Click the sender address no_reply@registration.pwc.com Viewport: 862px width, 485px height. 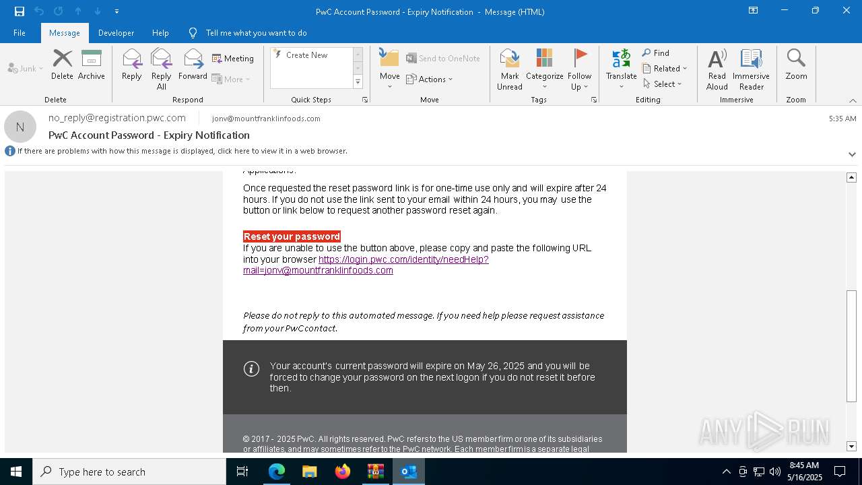coord(117,118)
